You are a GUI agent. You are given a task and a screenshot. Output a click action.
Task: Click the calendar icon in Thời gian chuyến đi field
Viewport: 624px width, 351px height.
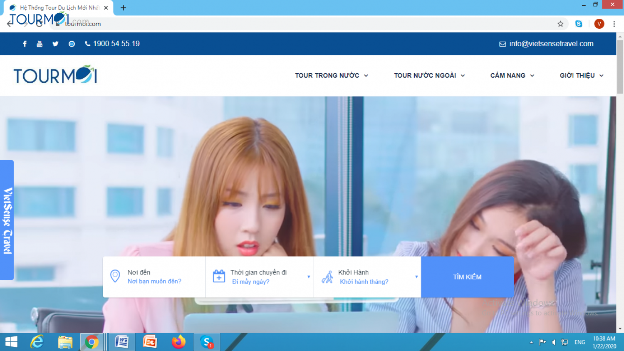point(219,276)
